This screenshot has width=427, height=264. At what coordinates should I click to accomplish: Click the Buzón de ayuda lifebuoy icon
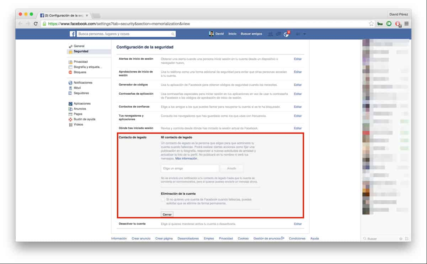click(x=70, y=120)
